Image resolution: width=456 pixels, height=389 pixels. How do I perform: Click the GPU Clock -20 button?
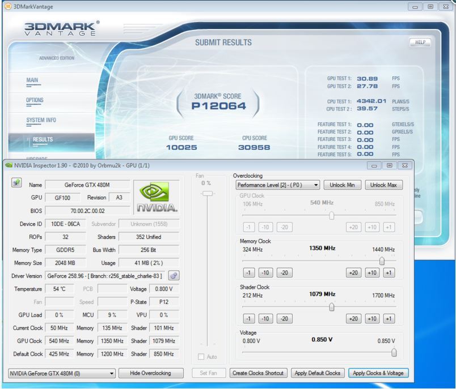pyautogui.click(x=284, y=227)
